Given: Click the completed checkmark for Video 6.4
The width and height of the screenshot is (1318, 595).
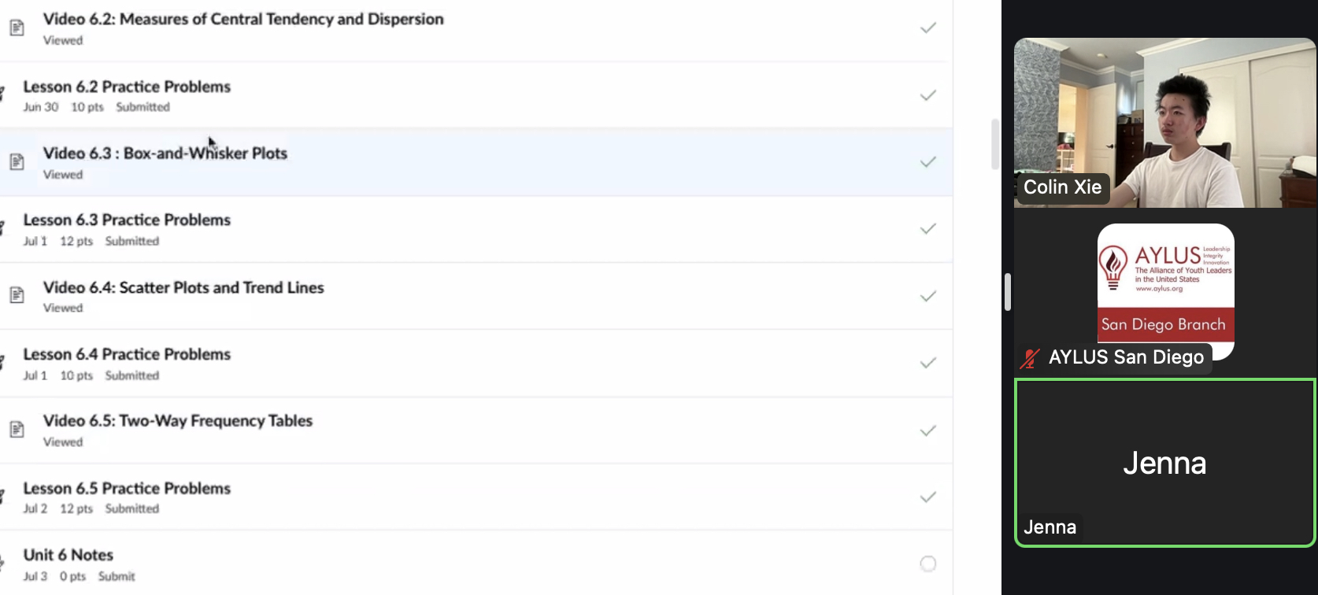Looking at the screenshot, I should [928, 296].
